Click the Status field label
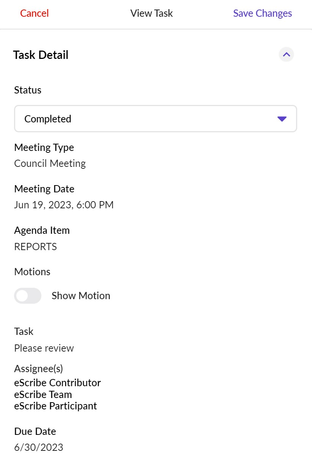Viewport: 312px width, 463px height. [x=28, y=90]
